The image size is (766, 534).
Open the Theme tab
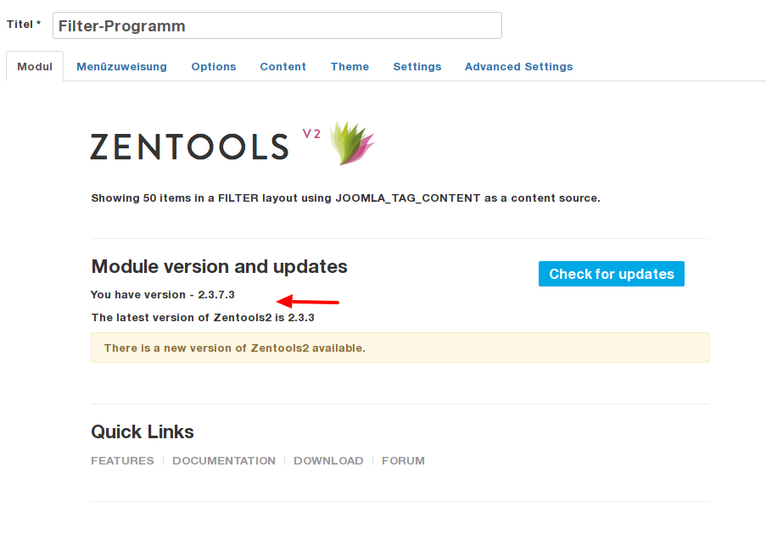(x=349, y=66)
